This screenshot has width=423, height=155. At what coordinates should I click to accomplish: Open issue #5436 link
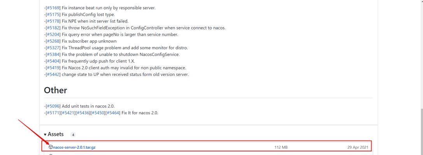pos(83,113)
